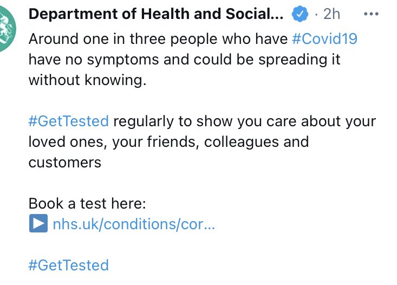Click the 2h tweet timestamp
The image size is (397, 285).
(331, 14)
